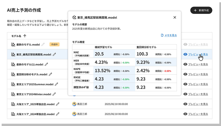Click the 2.42% value
221x126 pixels.
143,70
